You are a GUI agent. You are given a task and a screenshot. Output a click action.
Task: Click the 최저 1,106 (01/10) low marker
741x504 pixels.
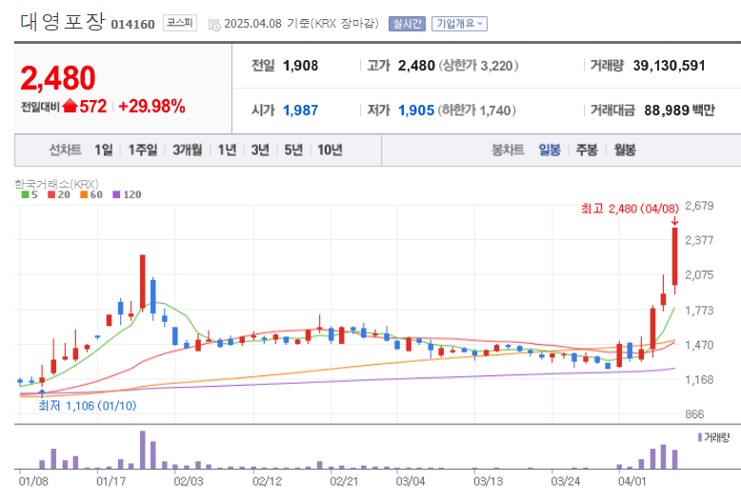[x=88, y=406]
